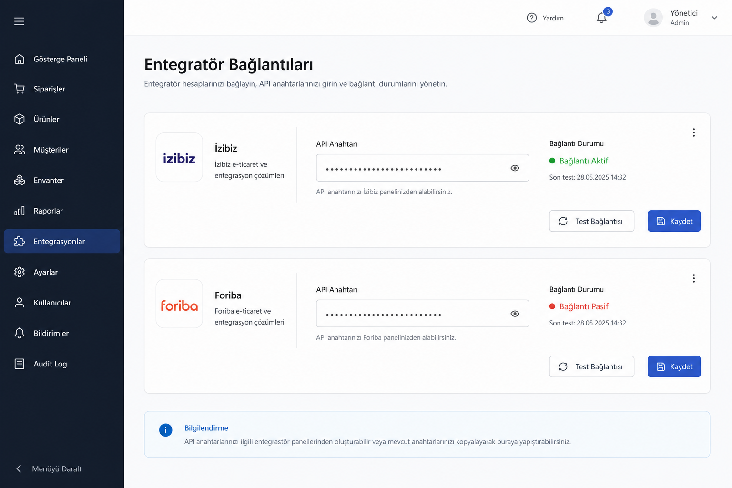The height and width of the screenshot is (488, 732).
Task: Click the Entegrasyonlar puzzle icon
Action: [20, 242]
